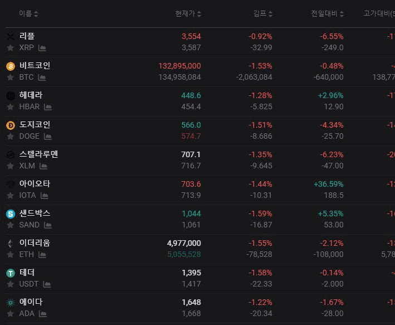395x325 pixels.
Task: Open the 아이오타 coin name
Action: (35, 183)
